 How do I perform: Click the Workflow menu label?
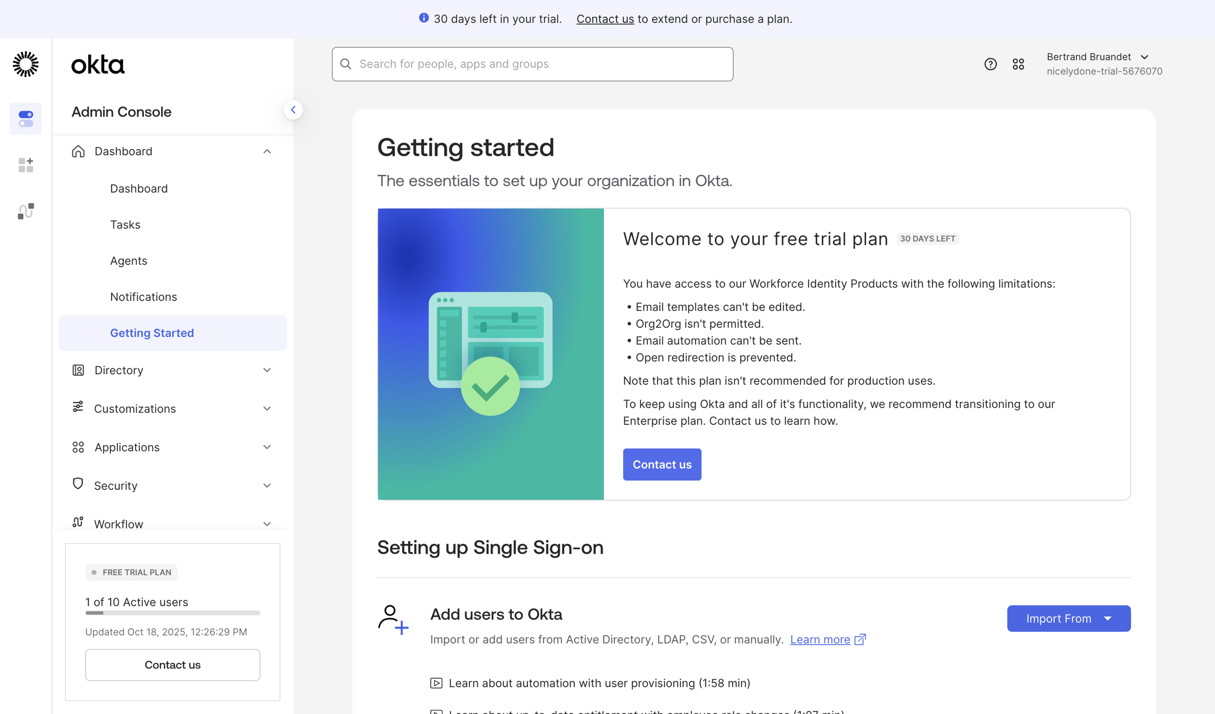click(119, 524)
